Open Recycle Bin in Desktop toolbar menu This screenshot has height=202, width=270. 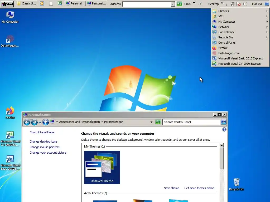point(240,37)
